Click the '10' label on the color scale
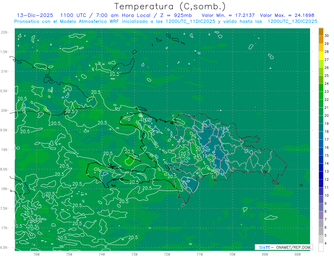Image resolution: width=334 pixels, height=258 pixels. [327, 196]
